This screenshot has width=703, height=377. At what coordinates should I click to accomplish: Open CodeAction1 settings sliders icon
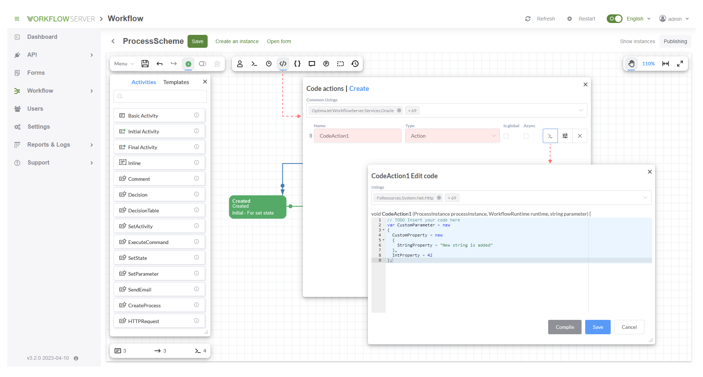point(565,136)
